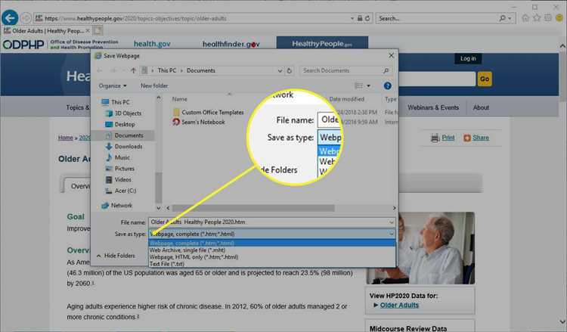Expand the view options dropdown arrow
This screenshot has height=332, width=567.
368,85
